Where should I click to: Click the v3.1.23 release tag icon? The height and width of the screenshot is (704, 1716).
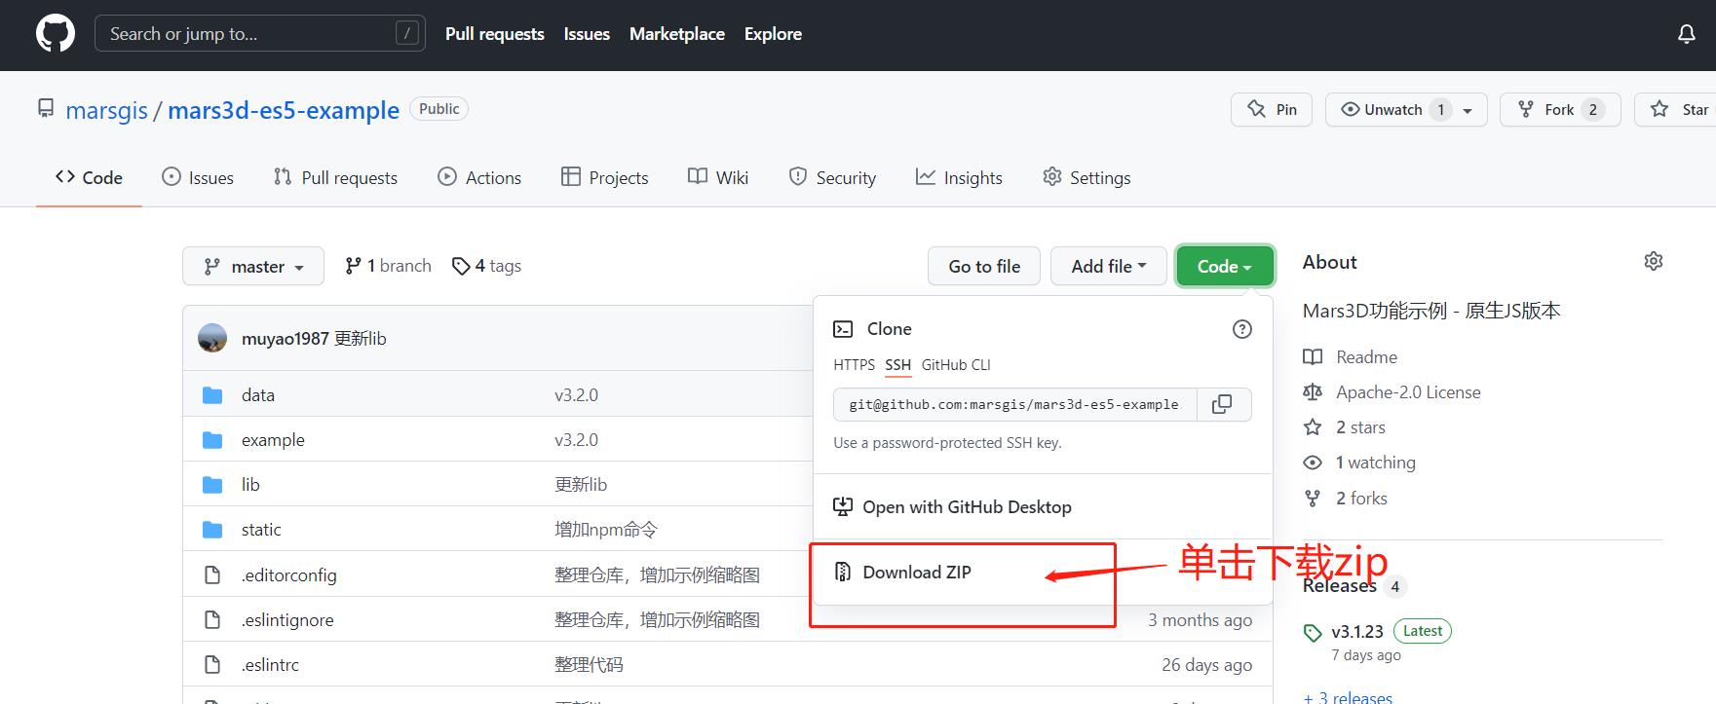coord(1313,632)
